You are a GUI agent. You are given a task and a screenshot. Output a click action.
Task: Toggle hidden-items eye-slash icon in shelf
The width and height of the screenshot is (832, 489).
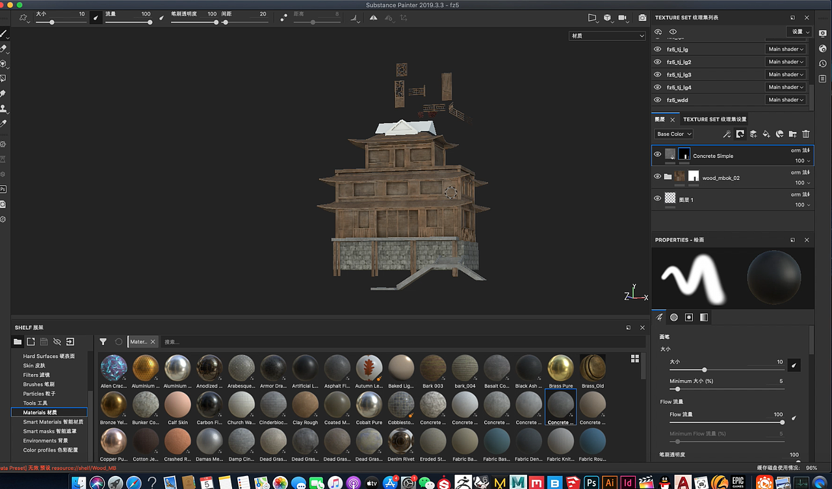[x=57, y=342]
